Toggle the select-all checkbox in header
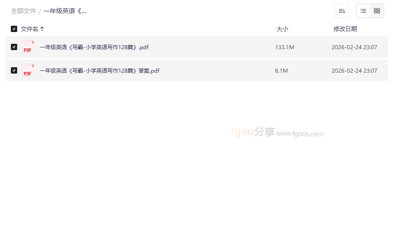 (14, 29)
